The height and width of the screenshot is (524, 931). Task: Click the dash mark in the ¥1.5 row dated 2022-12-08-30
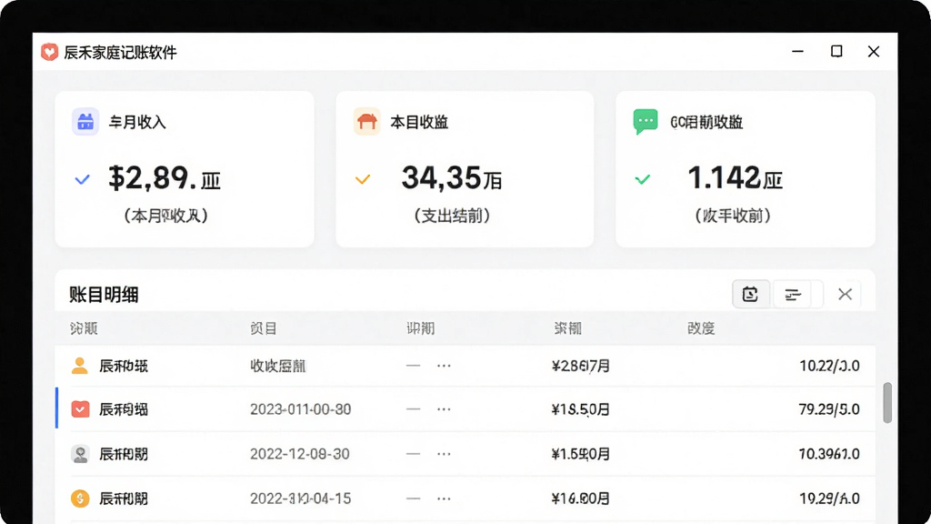pos(414,454)
